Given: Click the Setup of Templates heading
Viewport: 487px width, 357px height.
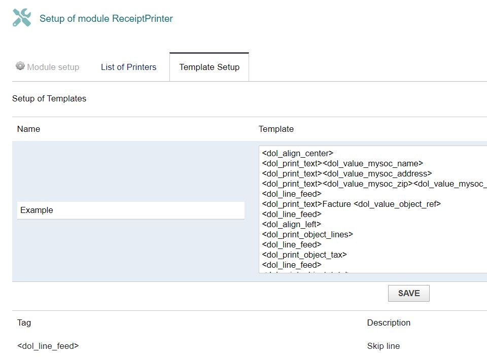Looking at the screenshot, I should [x=49, y=98].
